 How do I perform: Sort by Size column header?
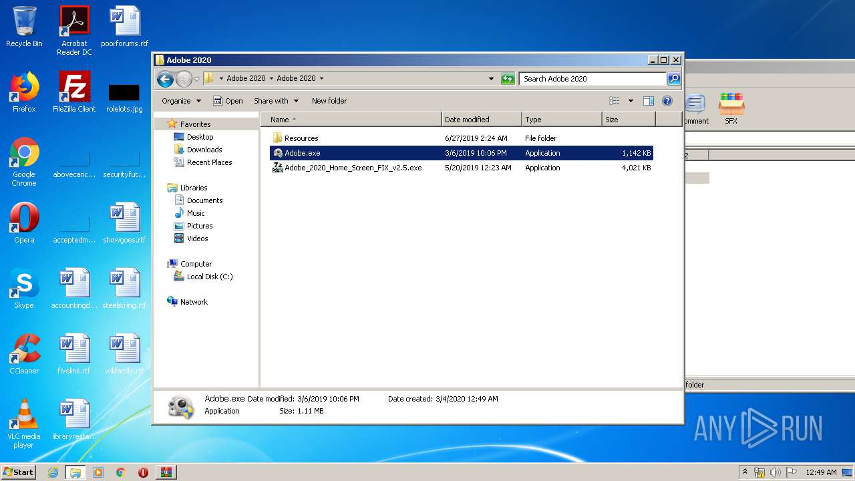pos(628,120)
